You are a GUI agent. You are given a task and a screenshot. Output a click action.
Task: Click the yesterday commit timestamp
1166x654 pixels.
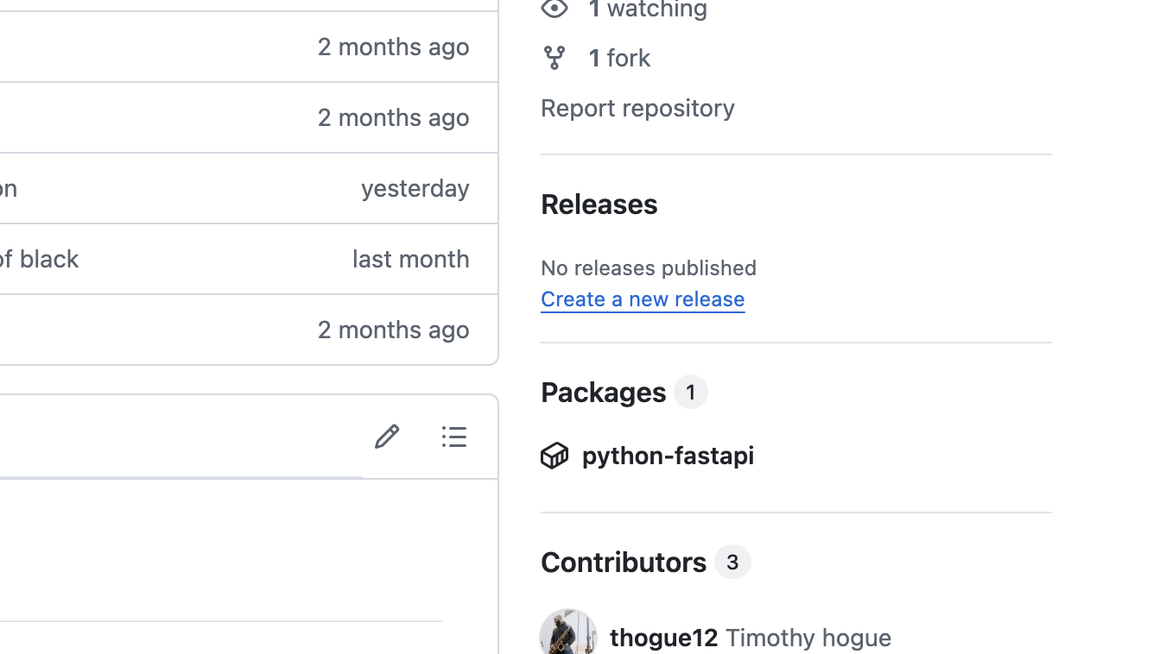pos(415,188)
